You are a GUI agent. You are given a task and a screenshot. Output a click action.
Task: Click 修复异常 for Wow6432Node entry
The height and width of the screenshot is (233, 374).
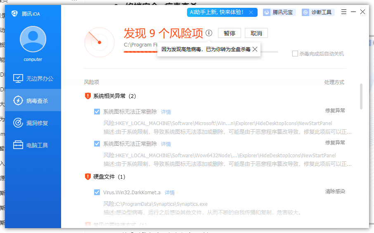pyautogui.click(x=335, y=143)
